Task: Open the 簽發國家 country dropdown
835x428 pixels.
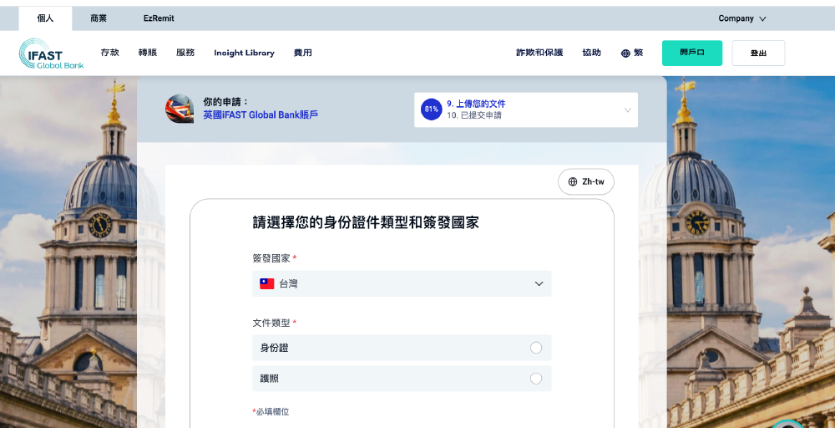Action: [x=402, y=283]
